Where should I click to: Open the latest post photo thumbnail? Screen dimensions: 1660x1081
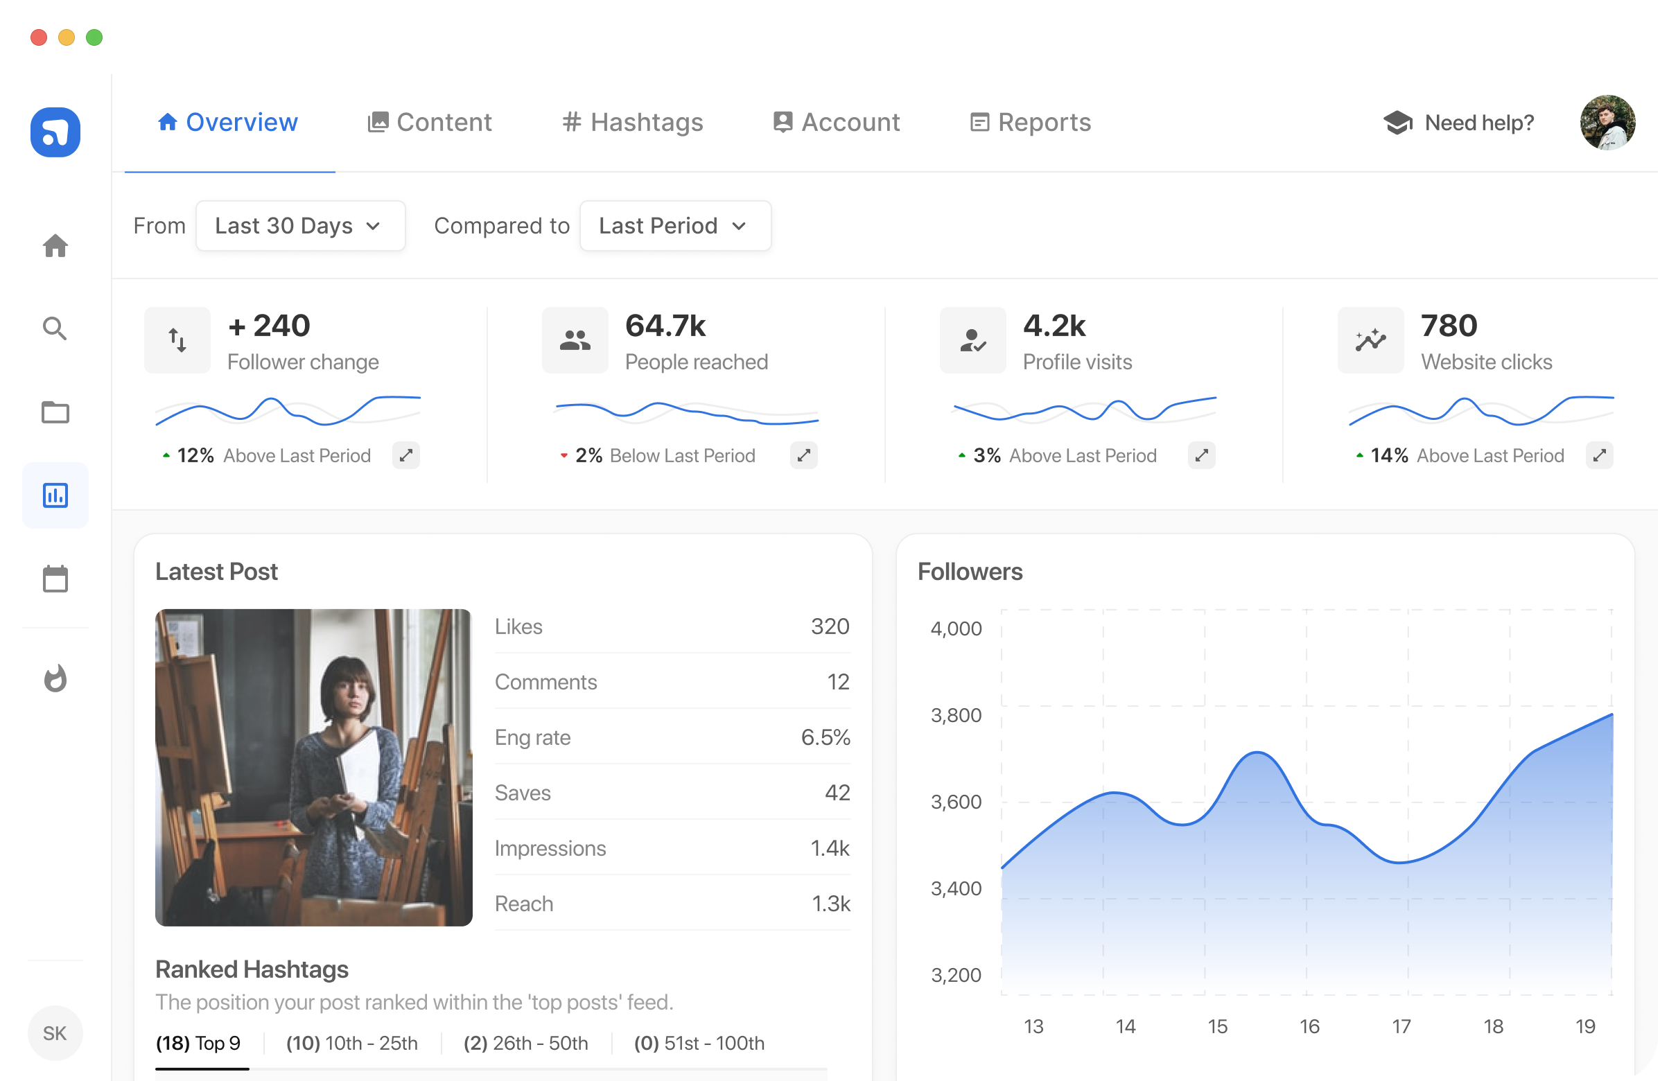314,768
